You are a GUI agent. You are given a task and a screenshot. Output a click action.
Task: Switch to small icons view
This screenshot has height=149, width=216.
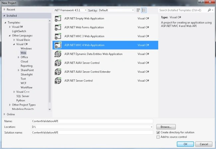[138, 10]
